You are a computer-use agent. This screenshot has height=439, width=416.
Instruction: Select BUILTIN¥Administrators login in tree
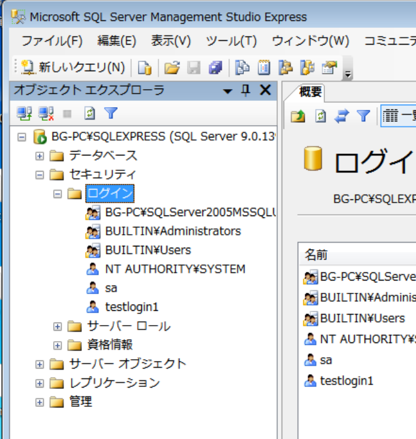(173, 231)
